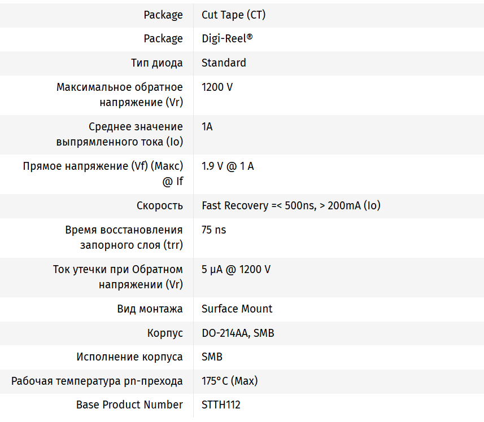The height and width of the screenshot is (422, 484).
Task: Select the 'Максимальное обратное напряжение (Vr)' label
Action: [120, 95]
